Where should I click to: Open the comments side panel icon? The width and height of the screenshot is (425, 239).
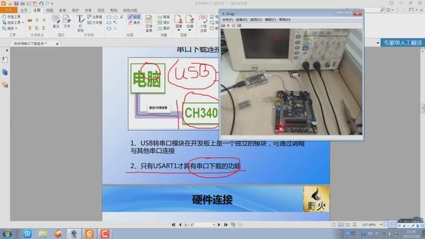click(5, 85)
